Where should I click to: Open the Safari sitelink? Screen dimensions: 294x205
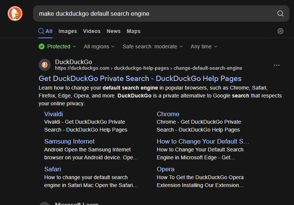pos(52,169)
